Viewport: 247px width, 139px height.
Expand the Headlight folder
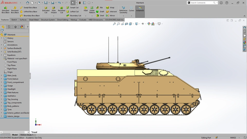pyautogui.click(x=2, y=89)
